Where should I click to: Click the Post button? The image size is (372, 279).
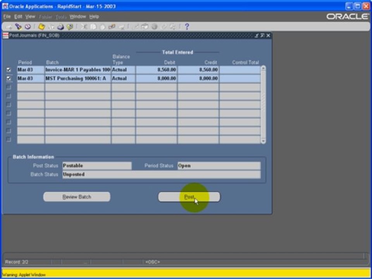pos(189,197)
